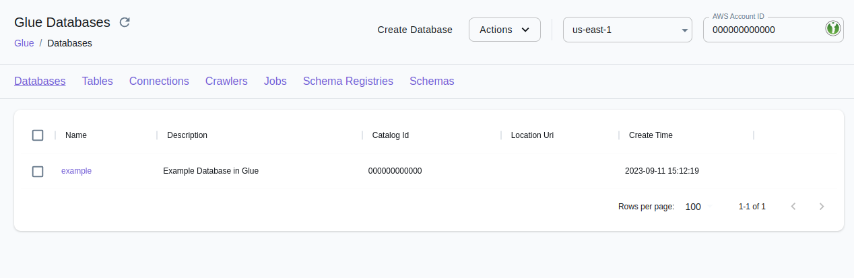Sort table by the Name column header
Image resolution: width=854 pixels, height=278 pixels.
pos(76,135)
